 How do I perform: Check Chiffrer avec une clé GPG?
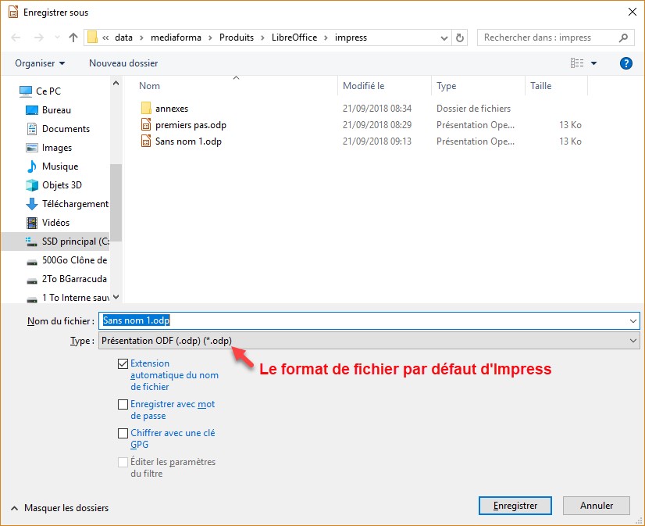coord(123,434)
